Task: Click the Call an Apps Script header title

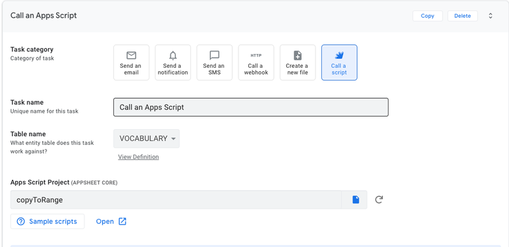Action: (43, 16)
